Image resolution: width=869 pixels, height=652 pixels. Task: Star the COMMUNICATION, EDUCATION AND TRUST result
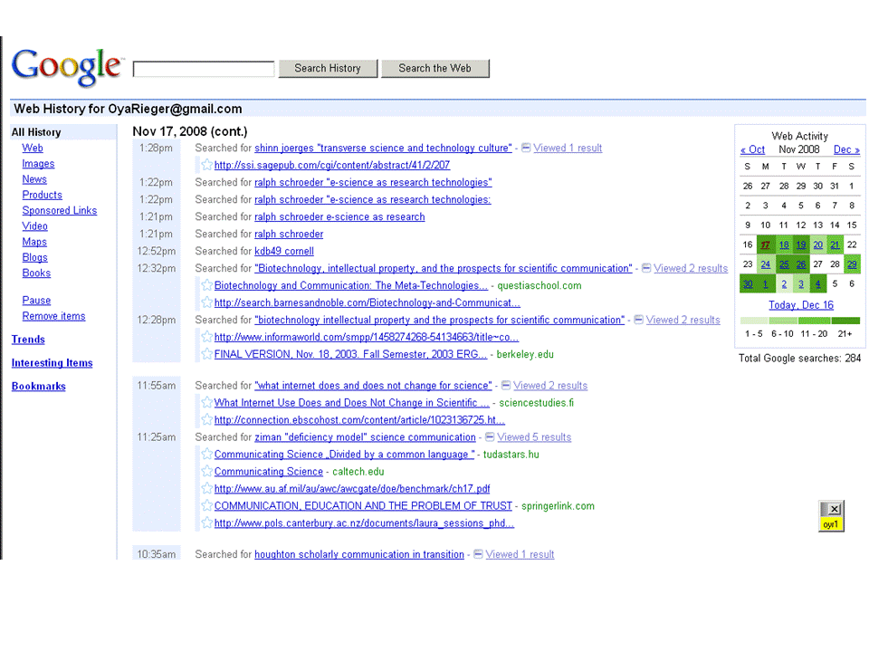tap(206, 505)
